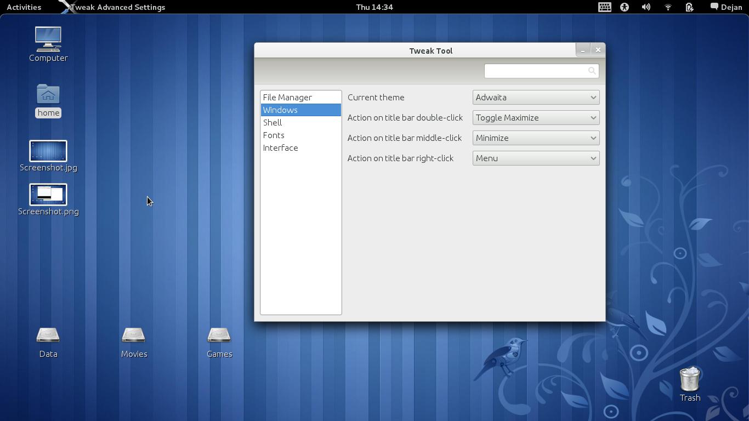Click the on-screen keyboard icon

pos(604,7)
